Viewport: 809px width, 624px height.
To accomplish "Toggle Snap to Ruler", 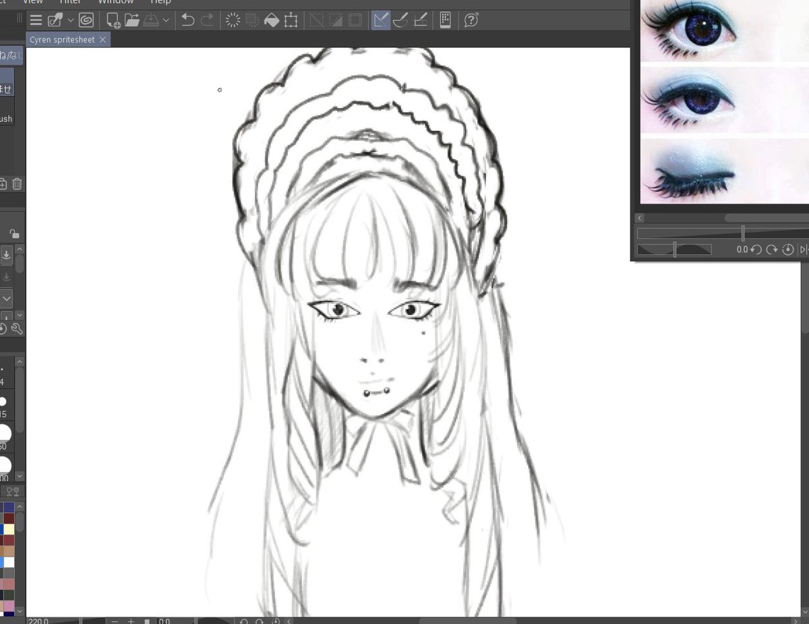I will tap(380, 20).
